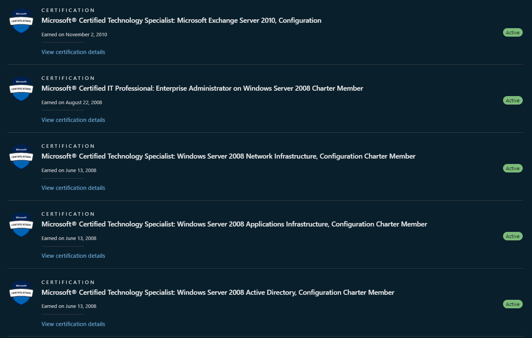Click Active status badge for Active Directory certification
Viewport: 532px width, 338px height.
[x=513, y=304]
